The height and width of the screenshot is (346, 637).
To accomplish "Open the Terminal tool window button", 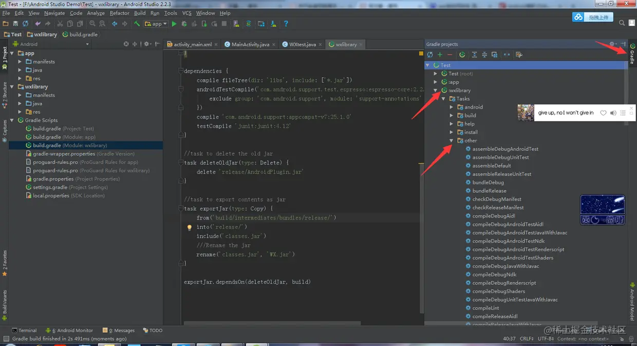I will click(24, 331).
